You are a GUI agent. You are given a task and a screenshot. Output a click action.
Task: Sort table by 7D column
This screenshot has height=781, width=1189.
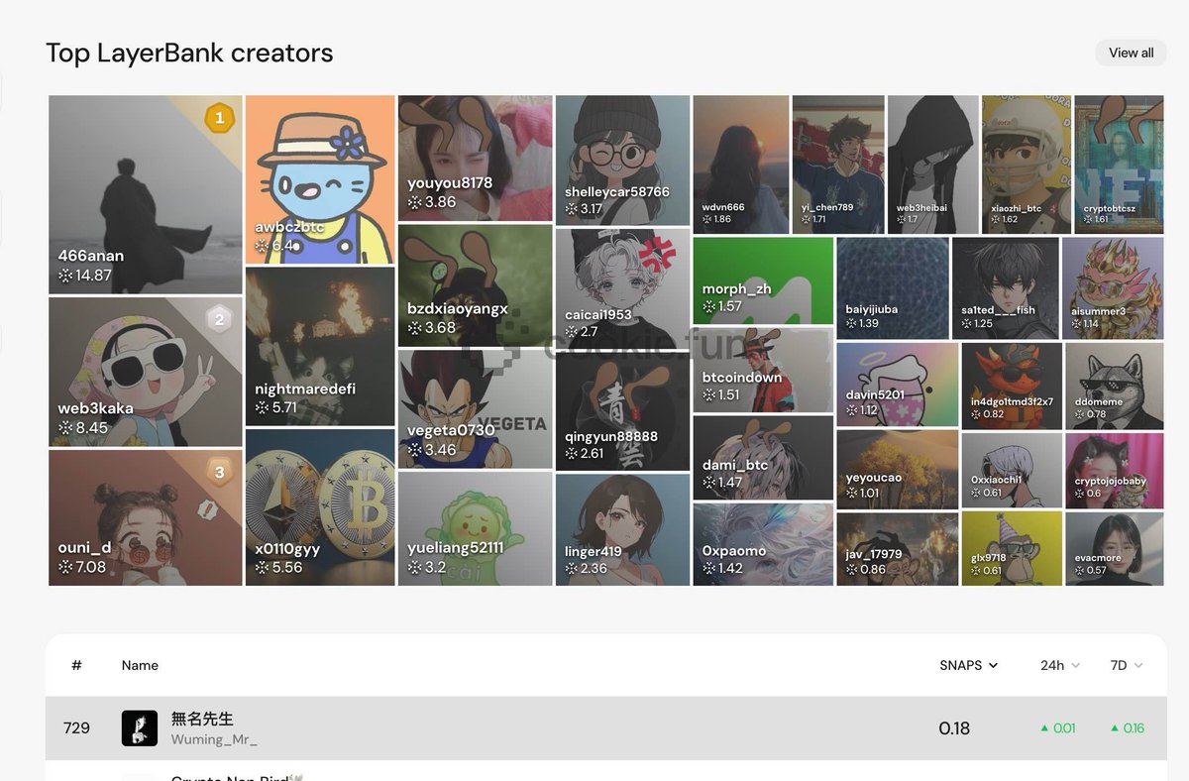[x=1127, y=665]
